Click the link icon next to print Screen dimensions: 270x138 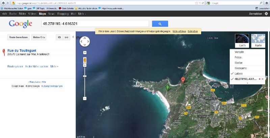pos(66,37)
